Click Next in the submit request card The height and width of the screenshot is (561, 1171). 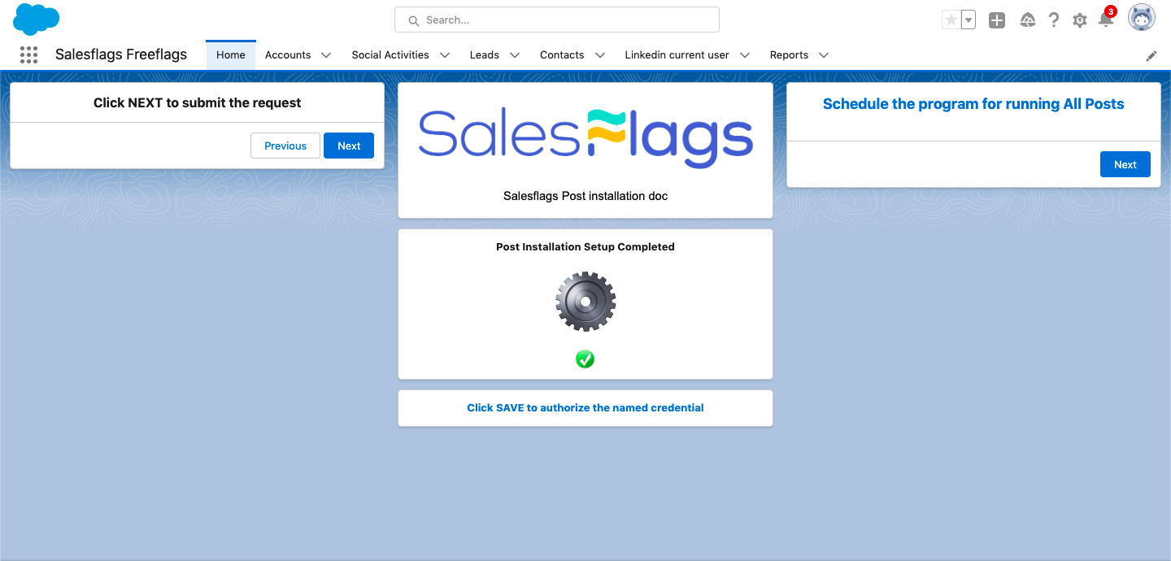[x=349, y=146]
